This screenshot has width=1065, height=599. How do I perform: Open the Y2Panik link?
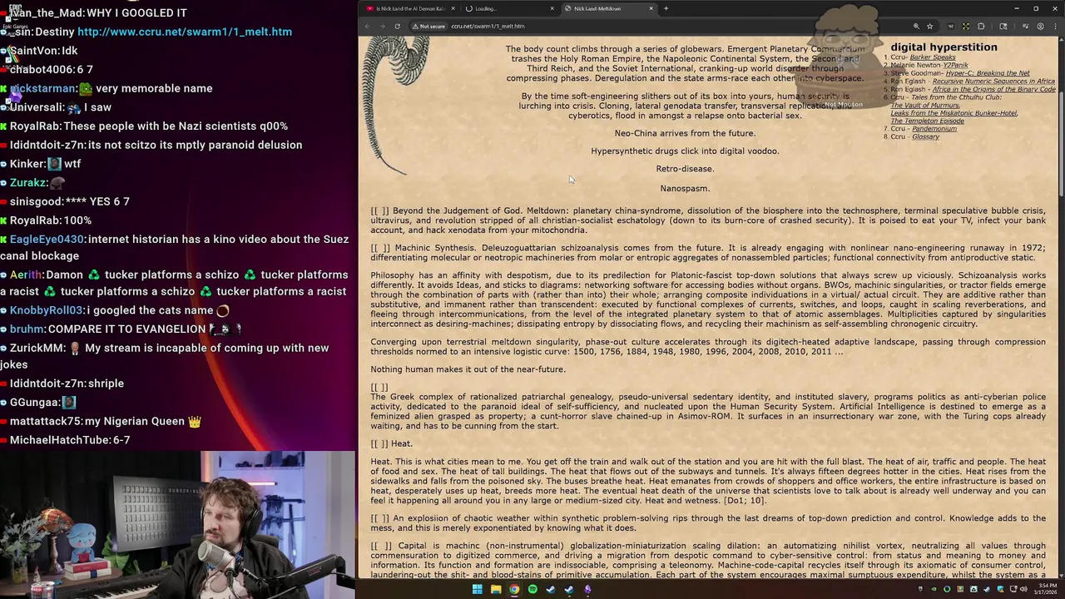[x=955, y=65]
